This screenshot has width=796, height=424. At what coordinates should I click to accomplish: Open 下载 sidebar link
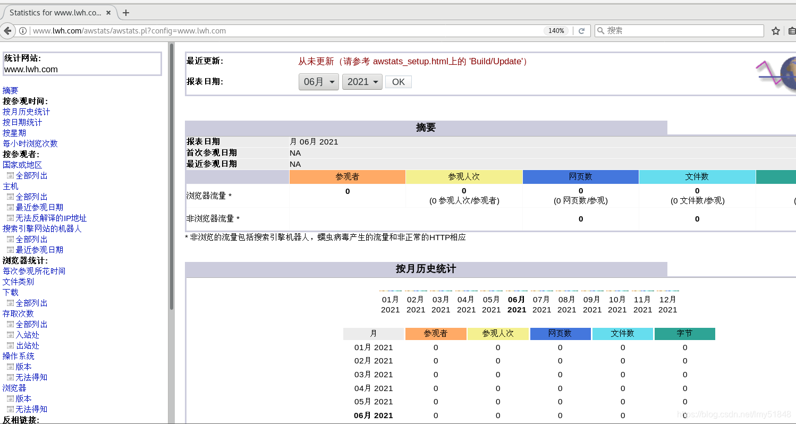11,292
